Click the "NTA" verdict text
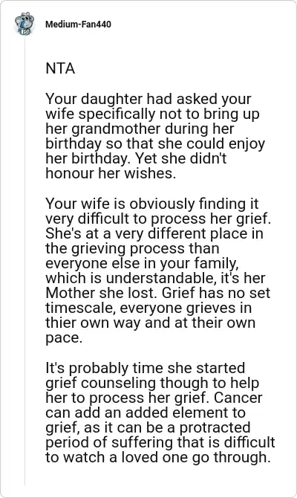The image size is (297, 498). tap(60, 68)
